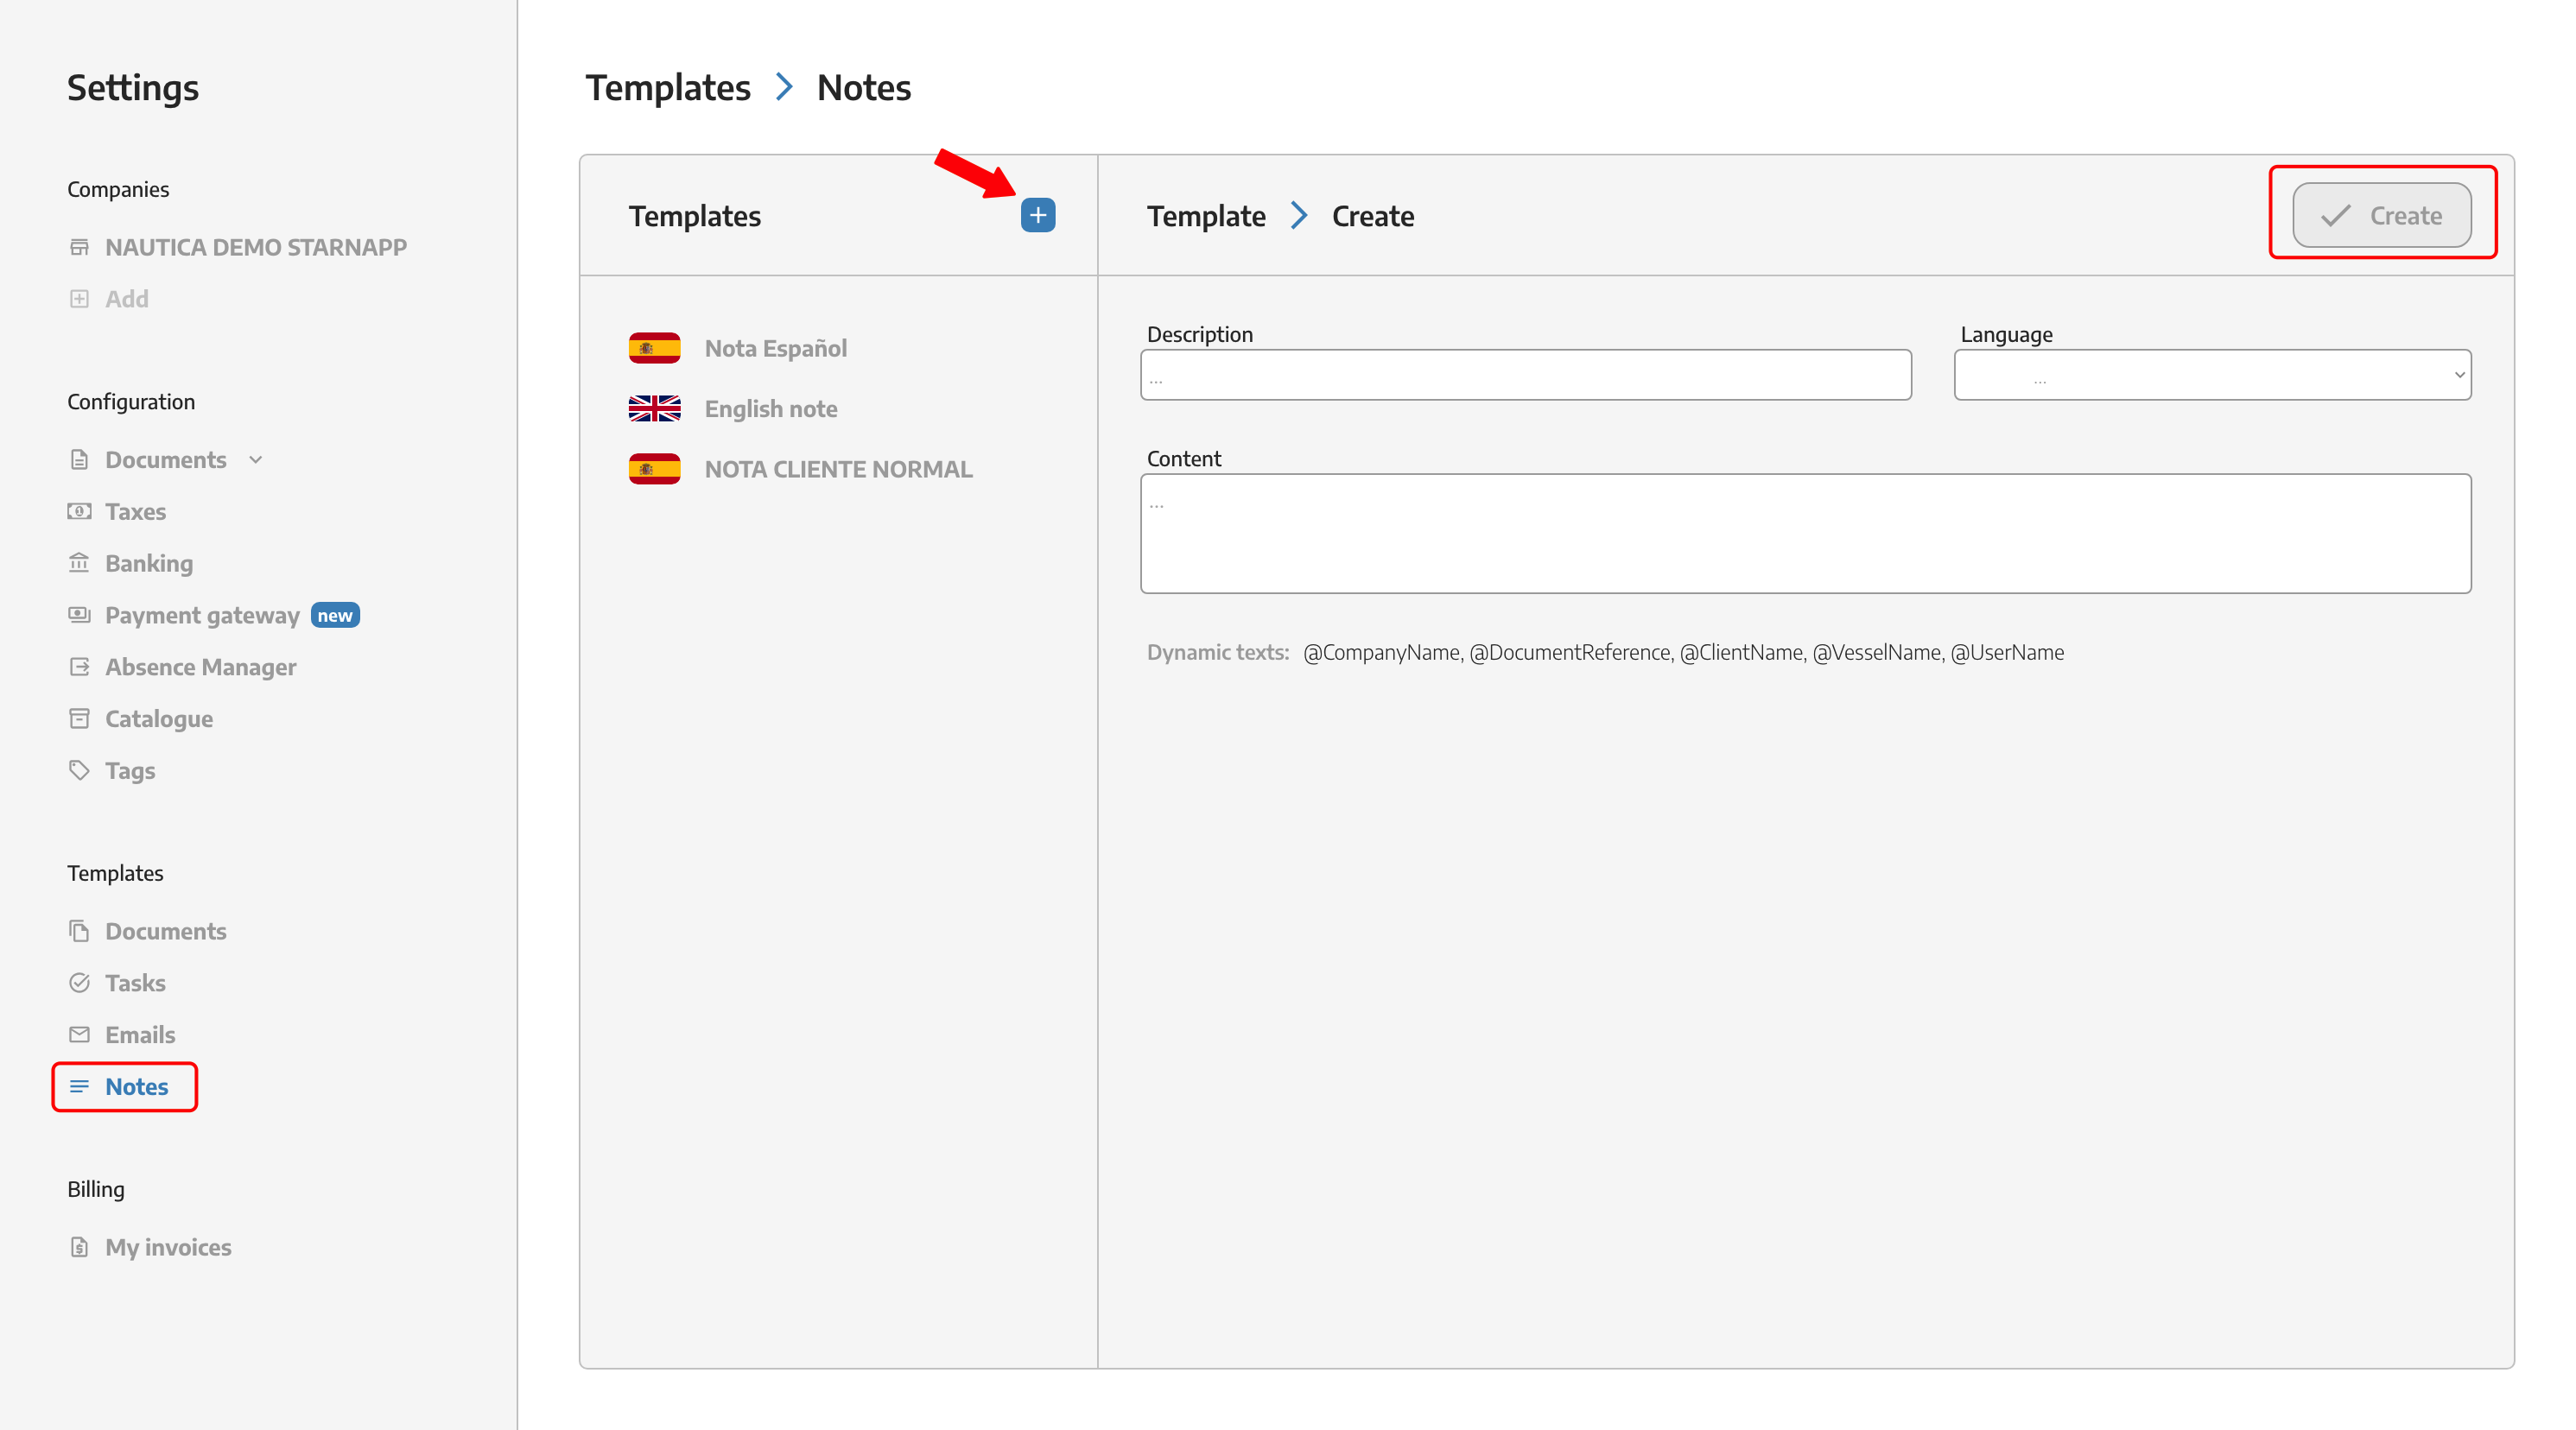2576x1430 pixels.
Task: Click the payment gateway icon
Action: pyautogui.click(x=79, y=615)
